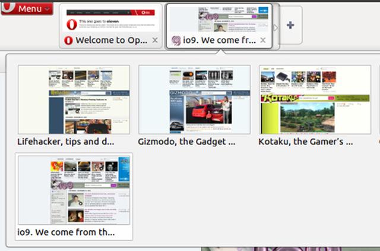Open the Lifehacker thumbnail preview
This screenshot has height=251, width=380.
[74, 99]
